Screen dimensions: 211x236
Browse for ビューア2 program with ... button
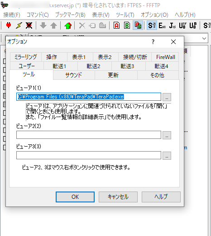click(167, 135)
